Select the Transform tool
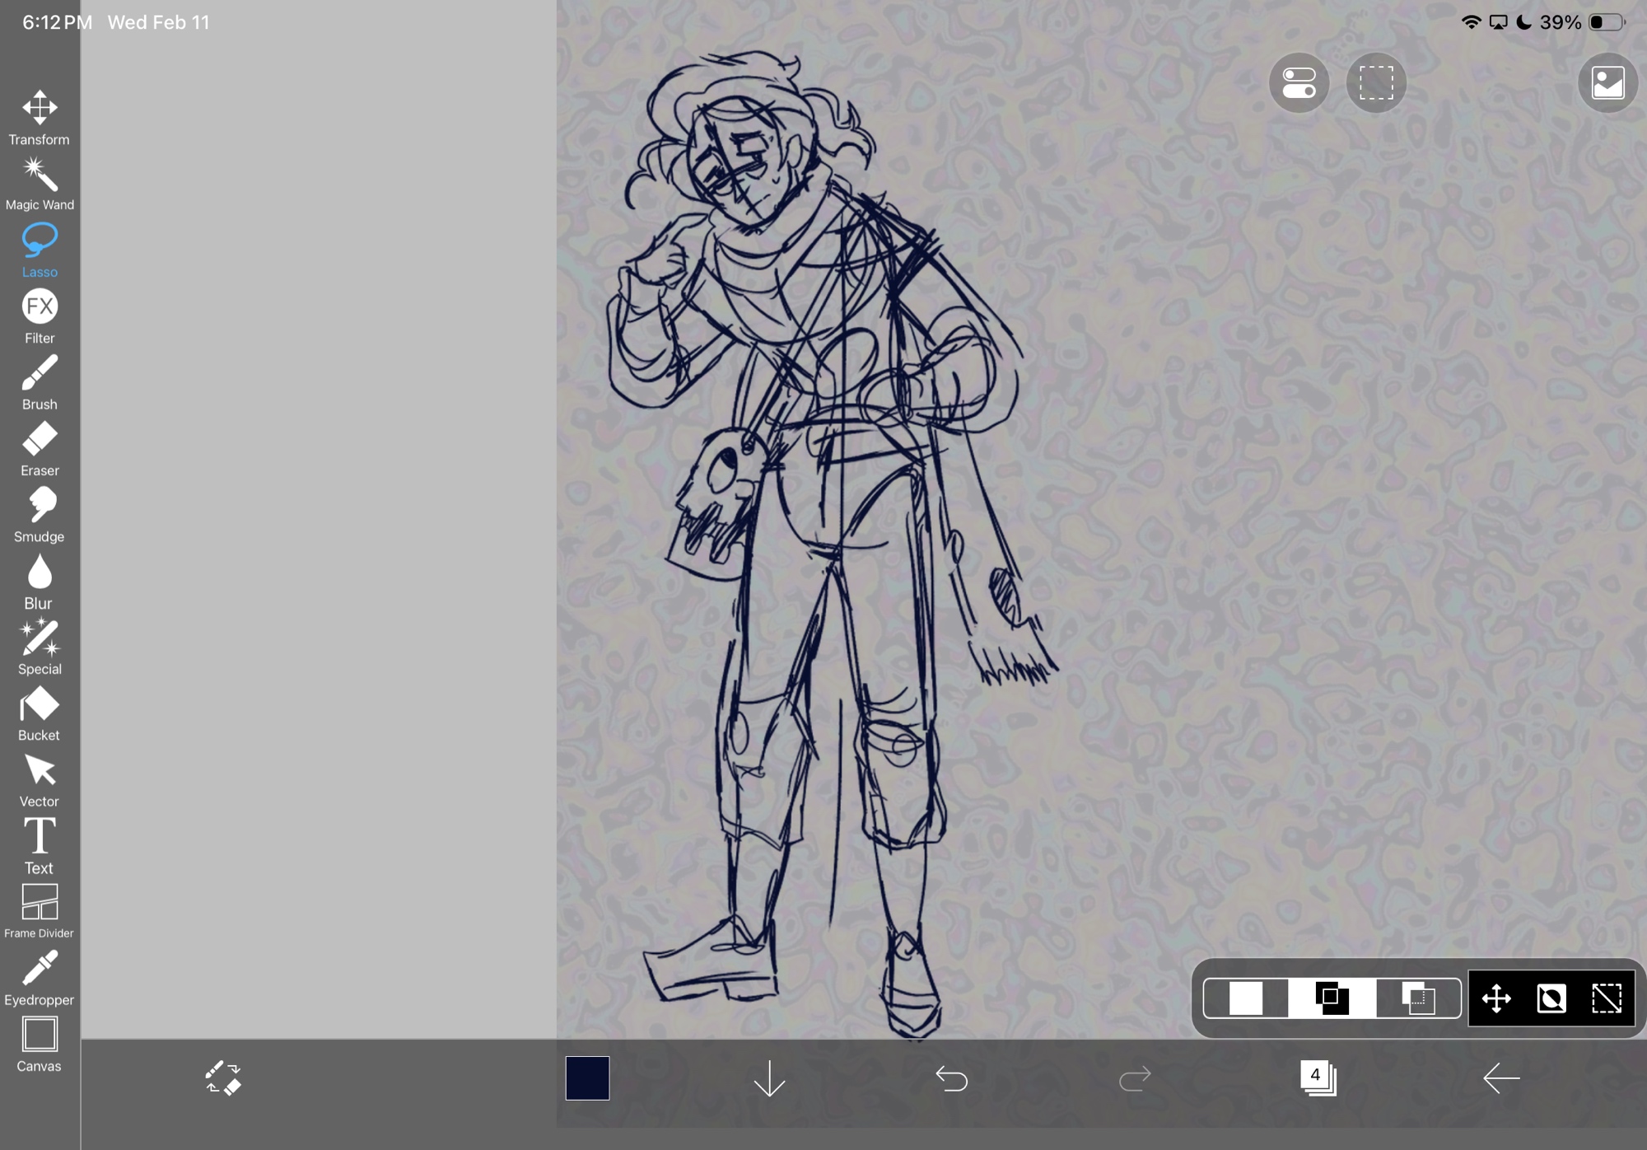 pos(40,118)
